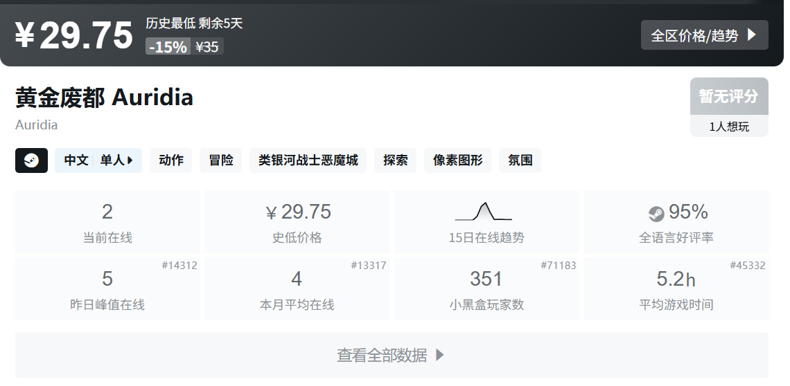Click the 15日在线趋势 sparkline chart
Screen dimensions: 790x386
[x=484, y=212]
